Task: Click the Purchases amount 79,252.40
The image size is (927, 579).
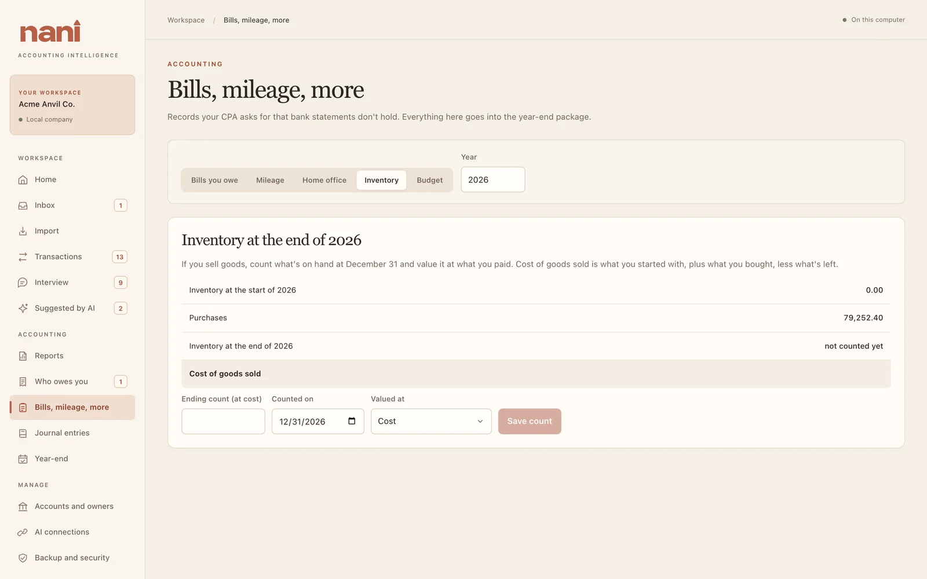Action: point(863,318)
